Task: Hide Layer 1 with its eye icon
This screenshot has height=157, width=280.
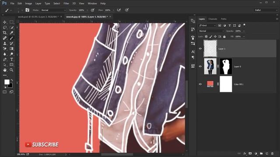Action: 200,48
